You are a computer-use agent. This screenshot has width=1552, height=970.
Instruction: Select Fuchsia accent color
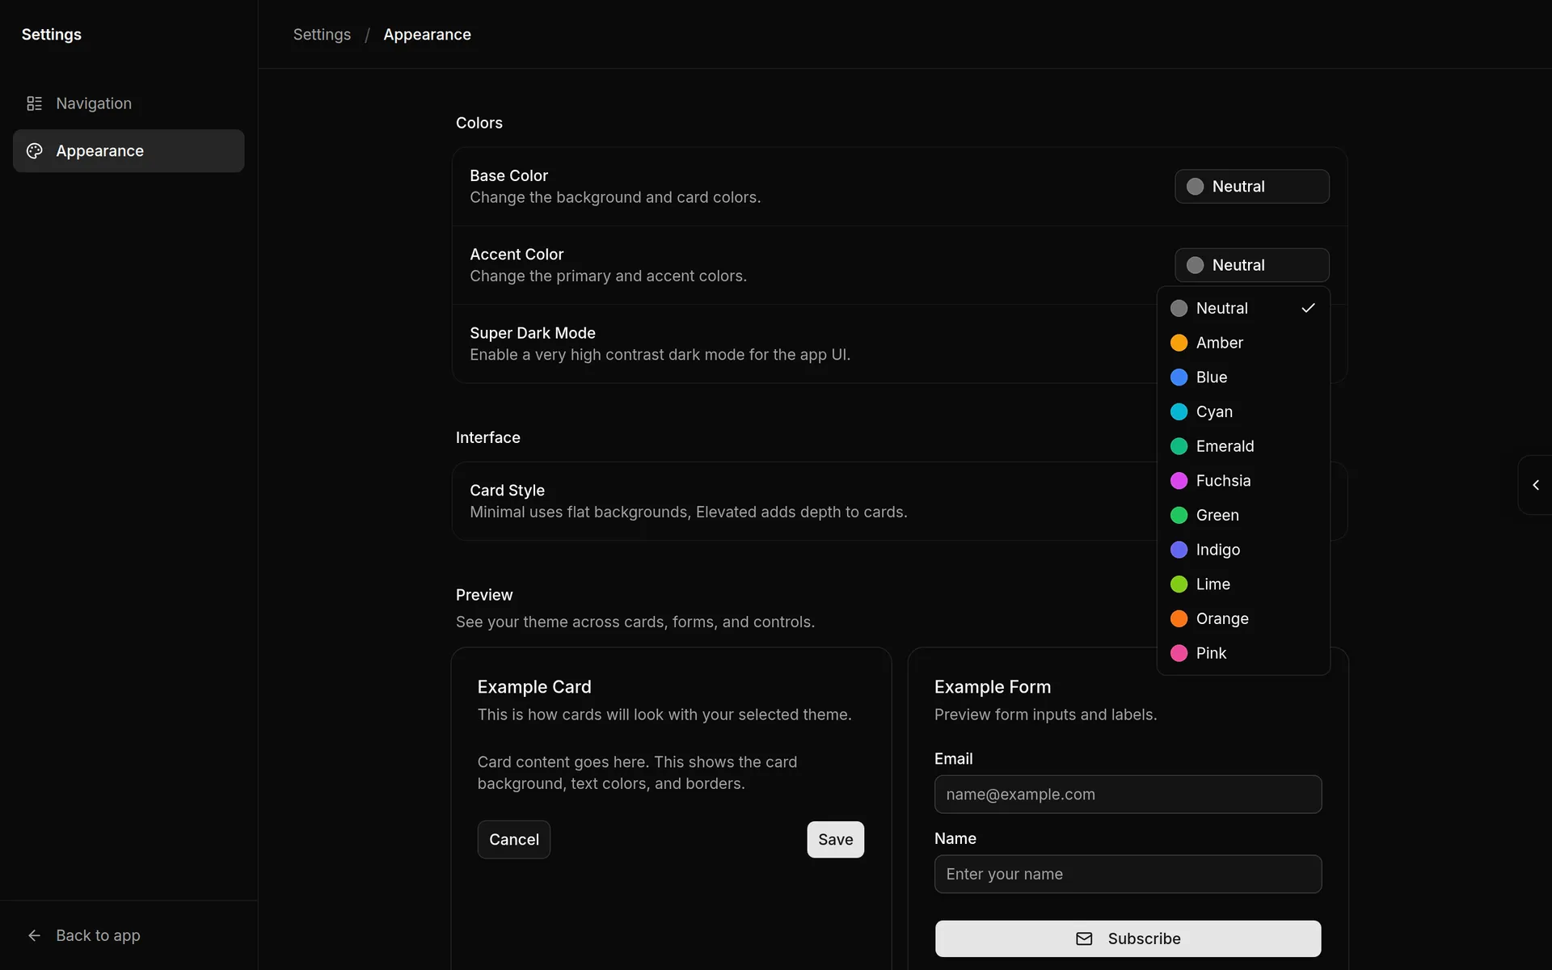click(1243, 481)
